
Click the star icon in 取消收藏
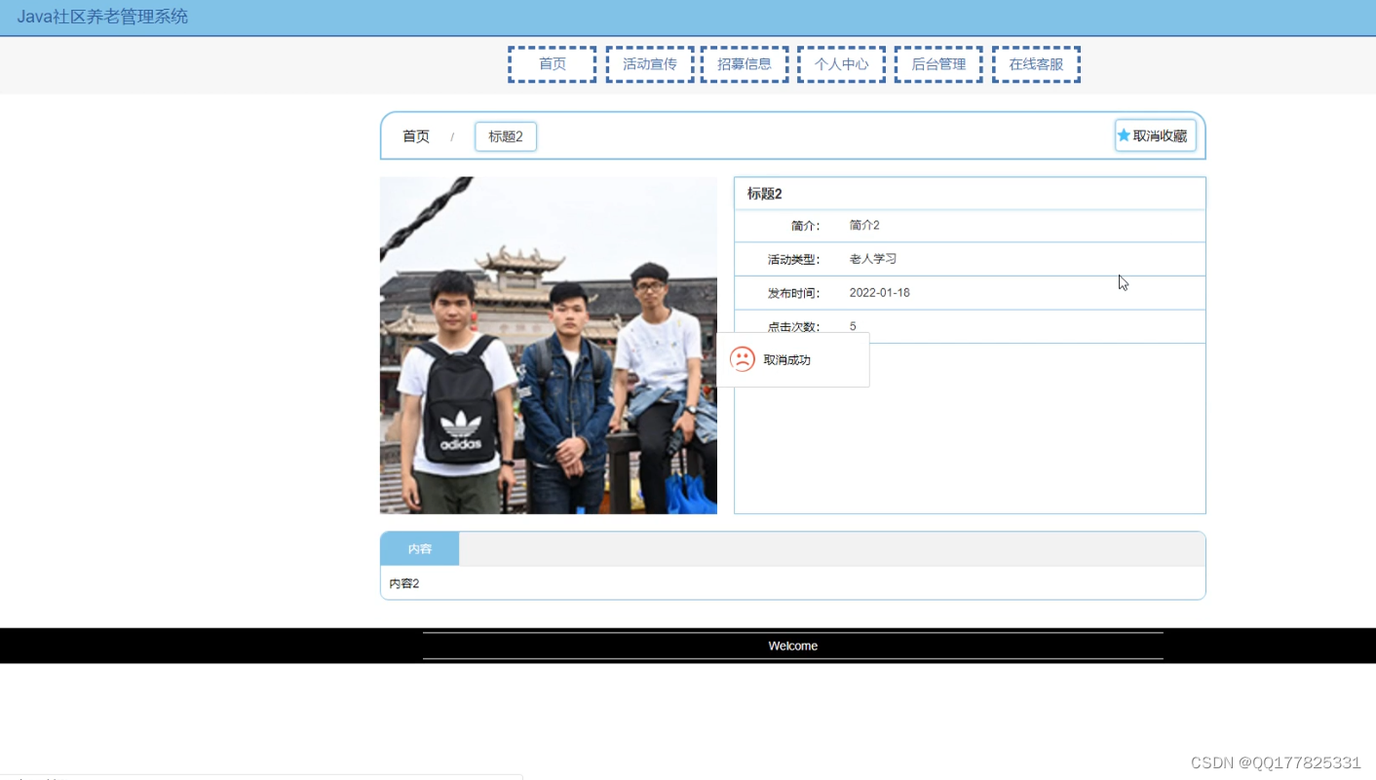tap(1124, 135)
